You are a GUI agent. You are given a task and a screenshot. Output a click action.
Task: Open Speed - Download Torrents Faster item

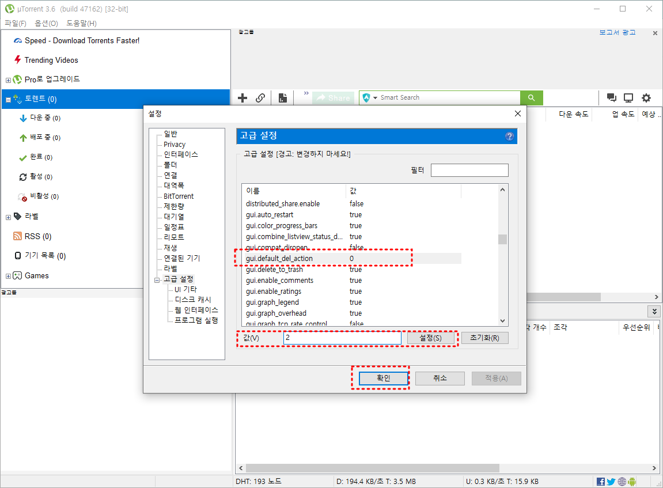pos(82,40)
